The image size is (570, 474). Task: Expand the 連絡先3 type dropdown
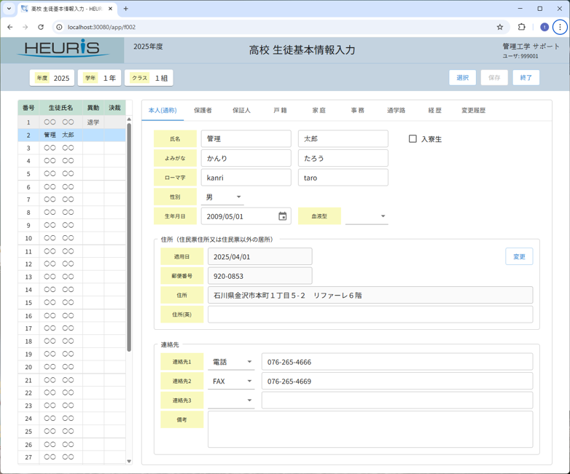coord(231,400)
